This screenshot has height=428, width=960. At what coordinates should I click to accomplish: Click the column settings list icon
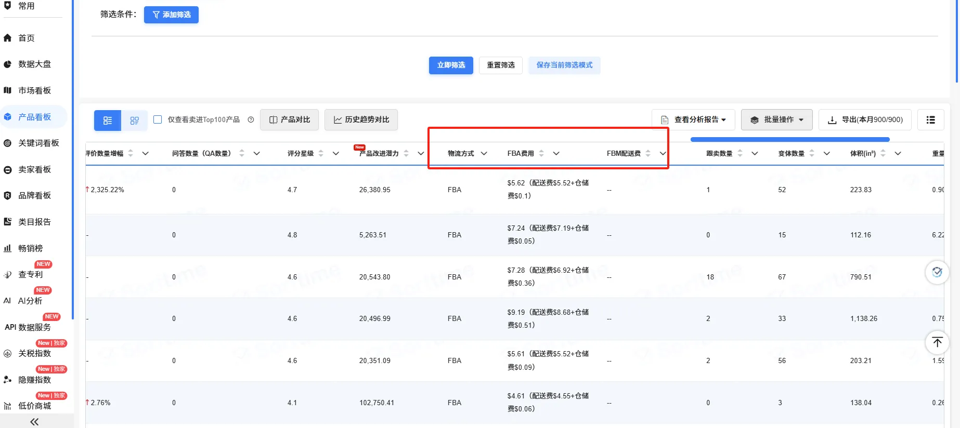click(x=930, y=120)
